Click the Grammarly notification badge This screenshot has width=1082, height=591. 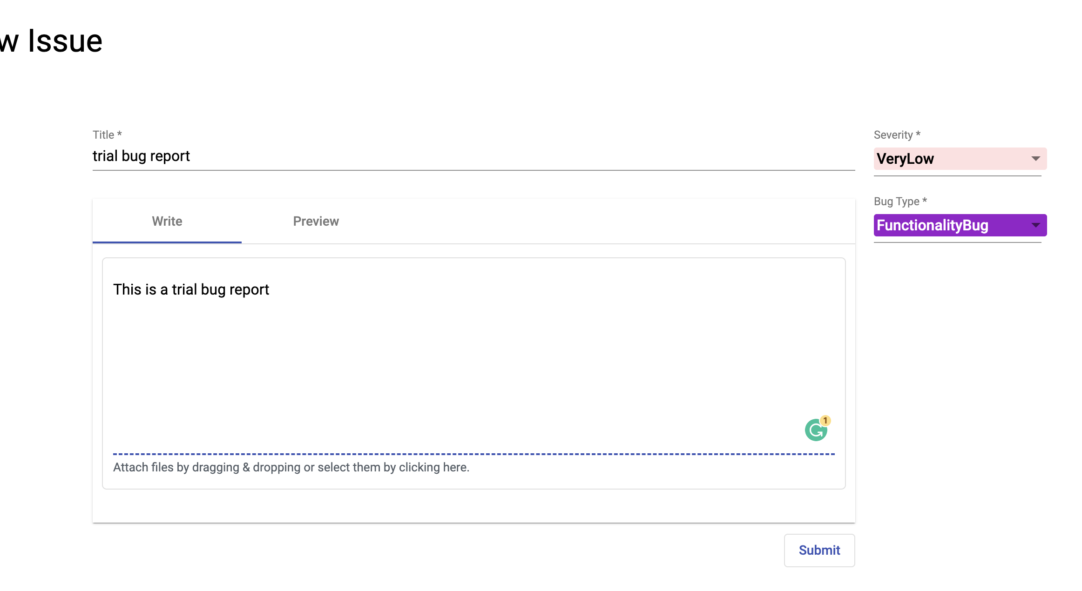coord(825,421)
